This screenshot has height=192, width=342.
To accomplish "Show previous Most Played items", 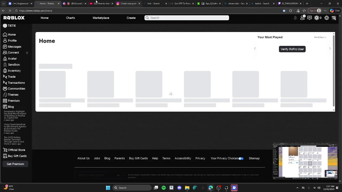I will pos(255,48).
